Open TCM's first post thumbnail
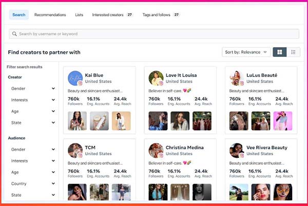 click(x=77, y=192)
